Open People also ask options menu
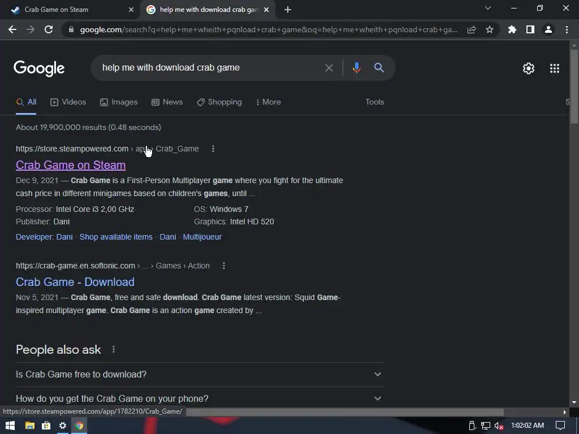 (x=114, y=349)
